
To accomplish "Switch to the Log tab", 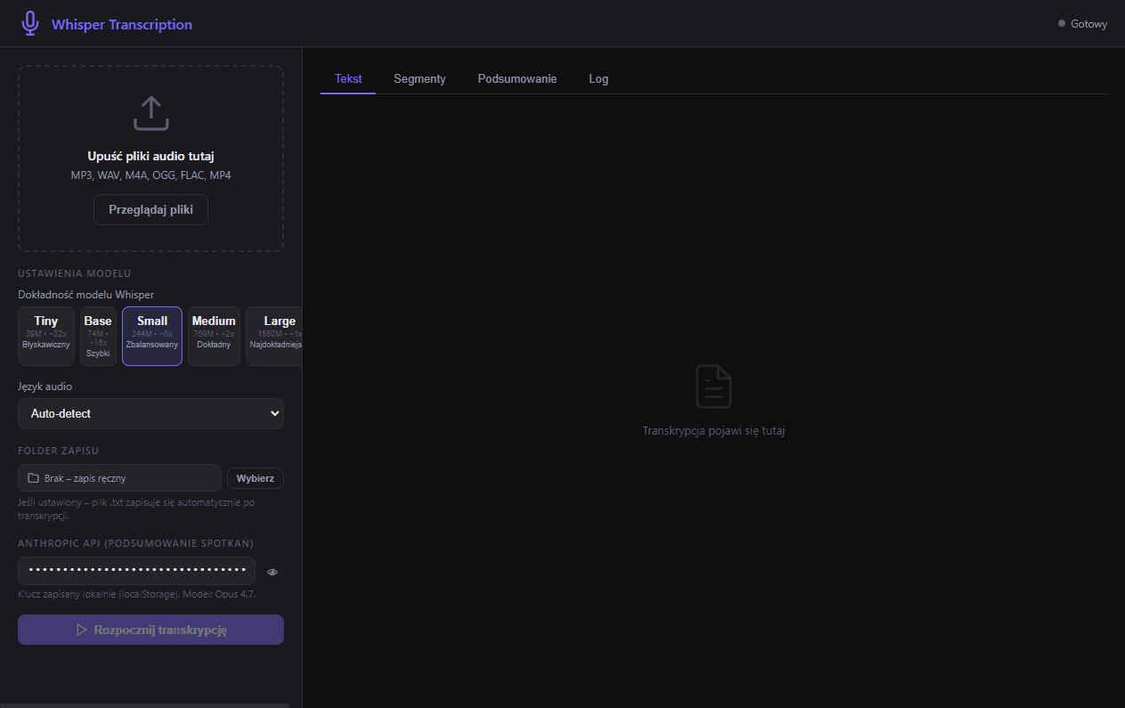I will 599,78.
